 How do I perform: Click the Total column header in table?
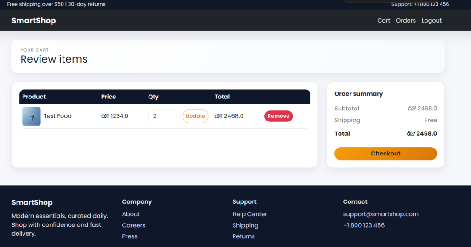tap(222, 97)
